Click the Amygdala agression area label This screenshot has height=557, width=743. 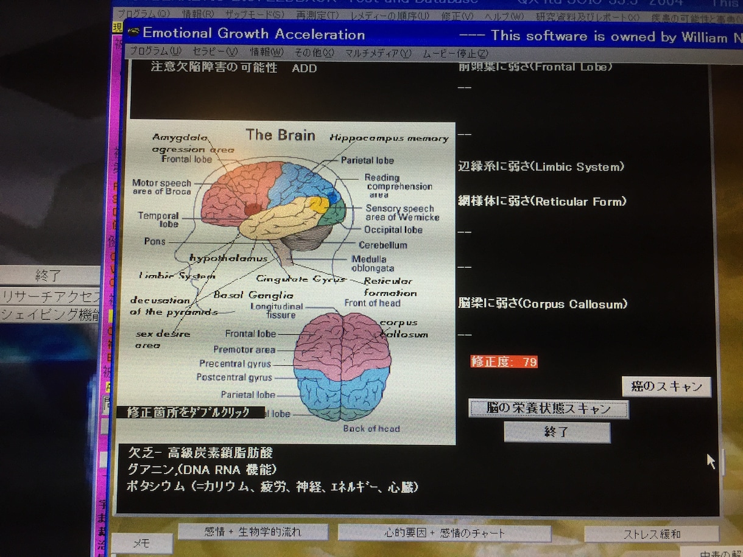click(192, 143)
